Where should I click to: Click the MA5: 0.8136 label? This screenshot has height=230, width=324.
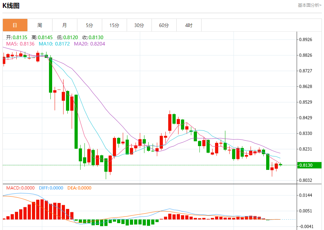click(20, 44)
